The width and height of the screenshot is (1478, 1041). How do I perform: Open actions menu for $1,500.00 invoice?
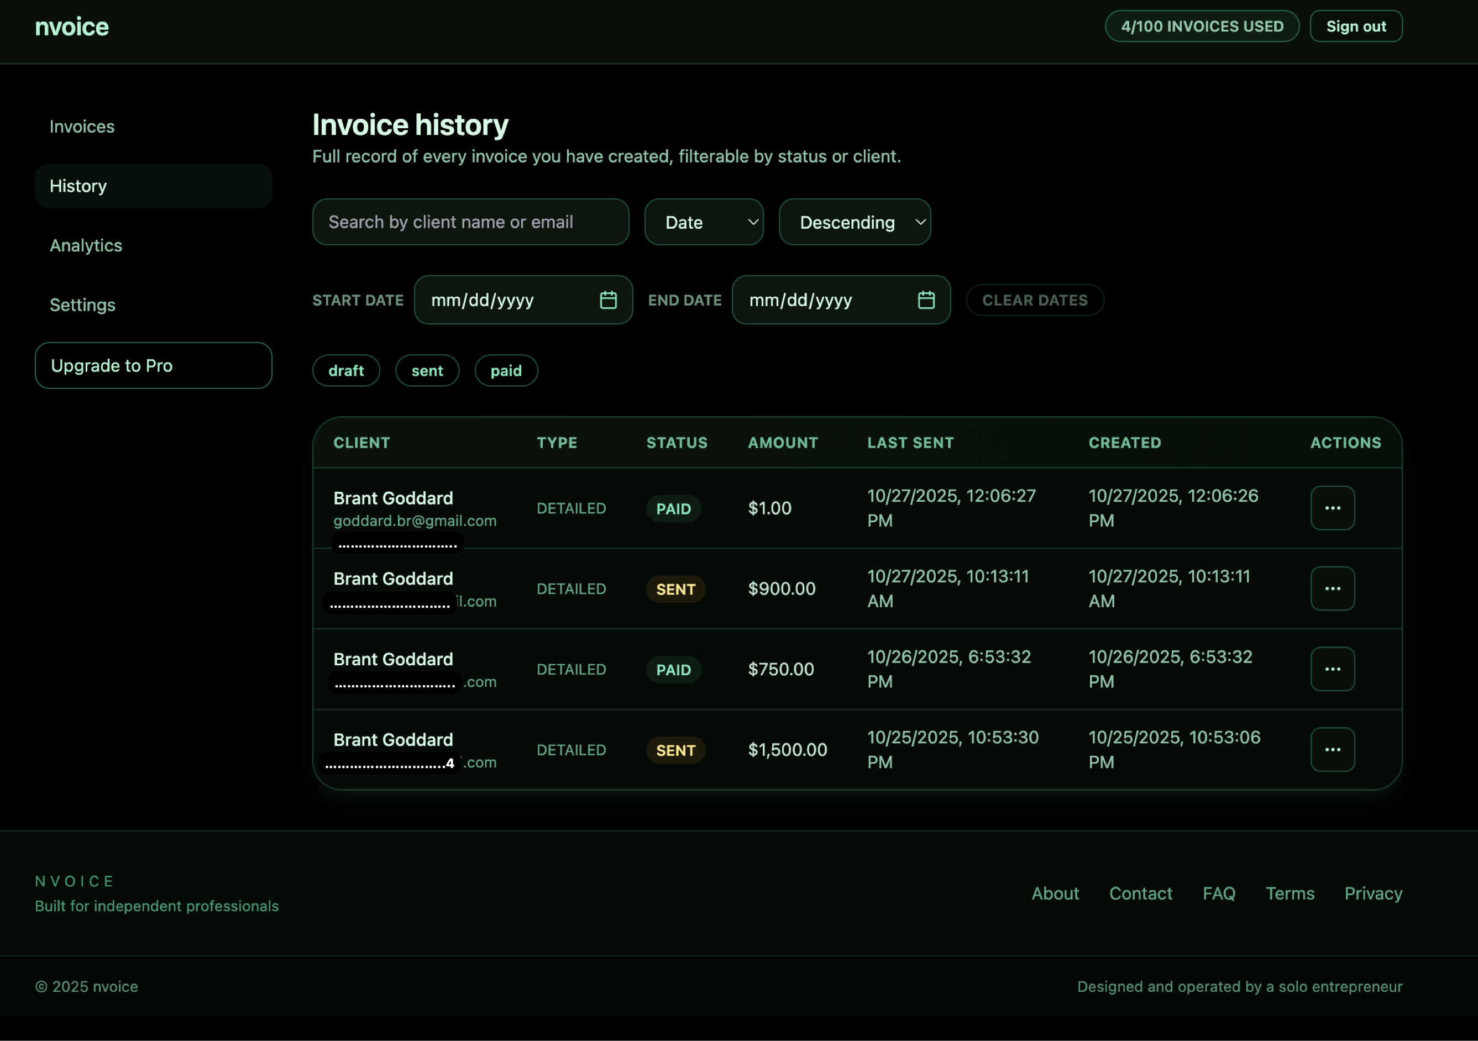point(1332,750)
